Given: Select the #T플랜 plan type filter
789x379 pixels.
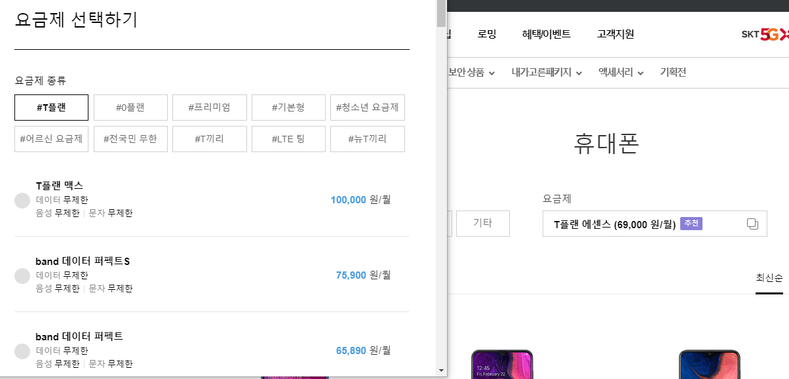Looking at the screenshot, I should point(51,108).
